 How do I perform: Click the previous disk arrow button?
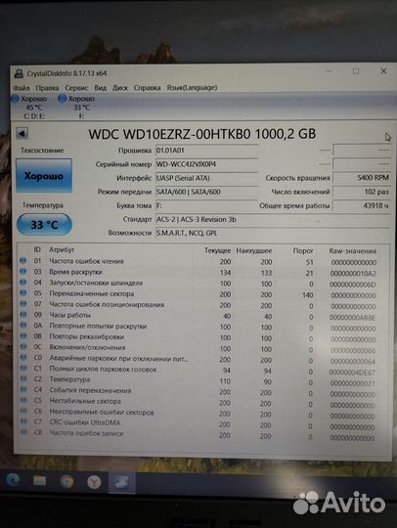tap(22, 134)
